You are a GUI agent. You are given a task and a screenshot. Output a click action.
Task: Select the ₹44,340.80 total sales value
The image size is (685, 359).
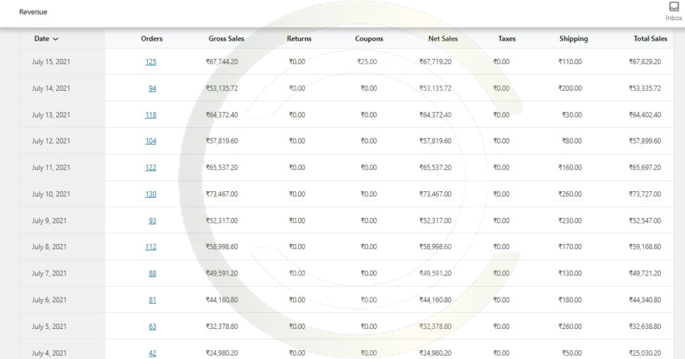tap(645, 300)
